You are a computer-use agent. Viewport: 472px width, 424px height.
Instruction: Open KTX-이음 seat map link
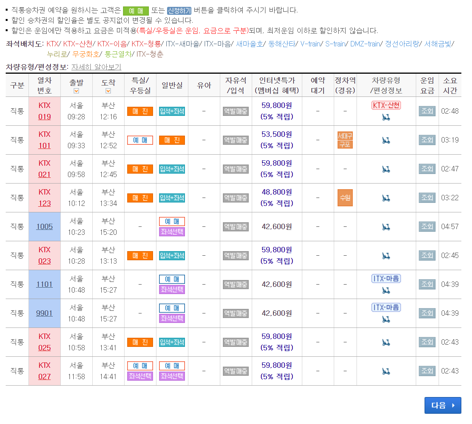[112, 44]
